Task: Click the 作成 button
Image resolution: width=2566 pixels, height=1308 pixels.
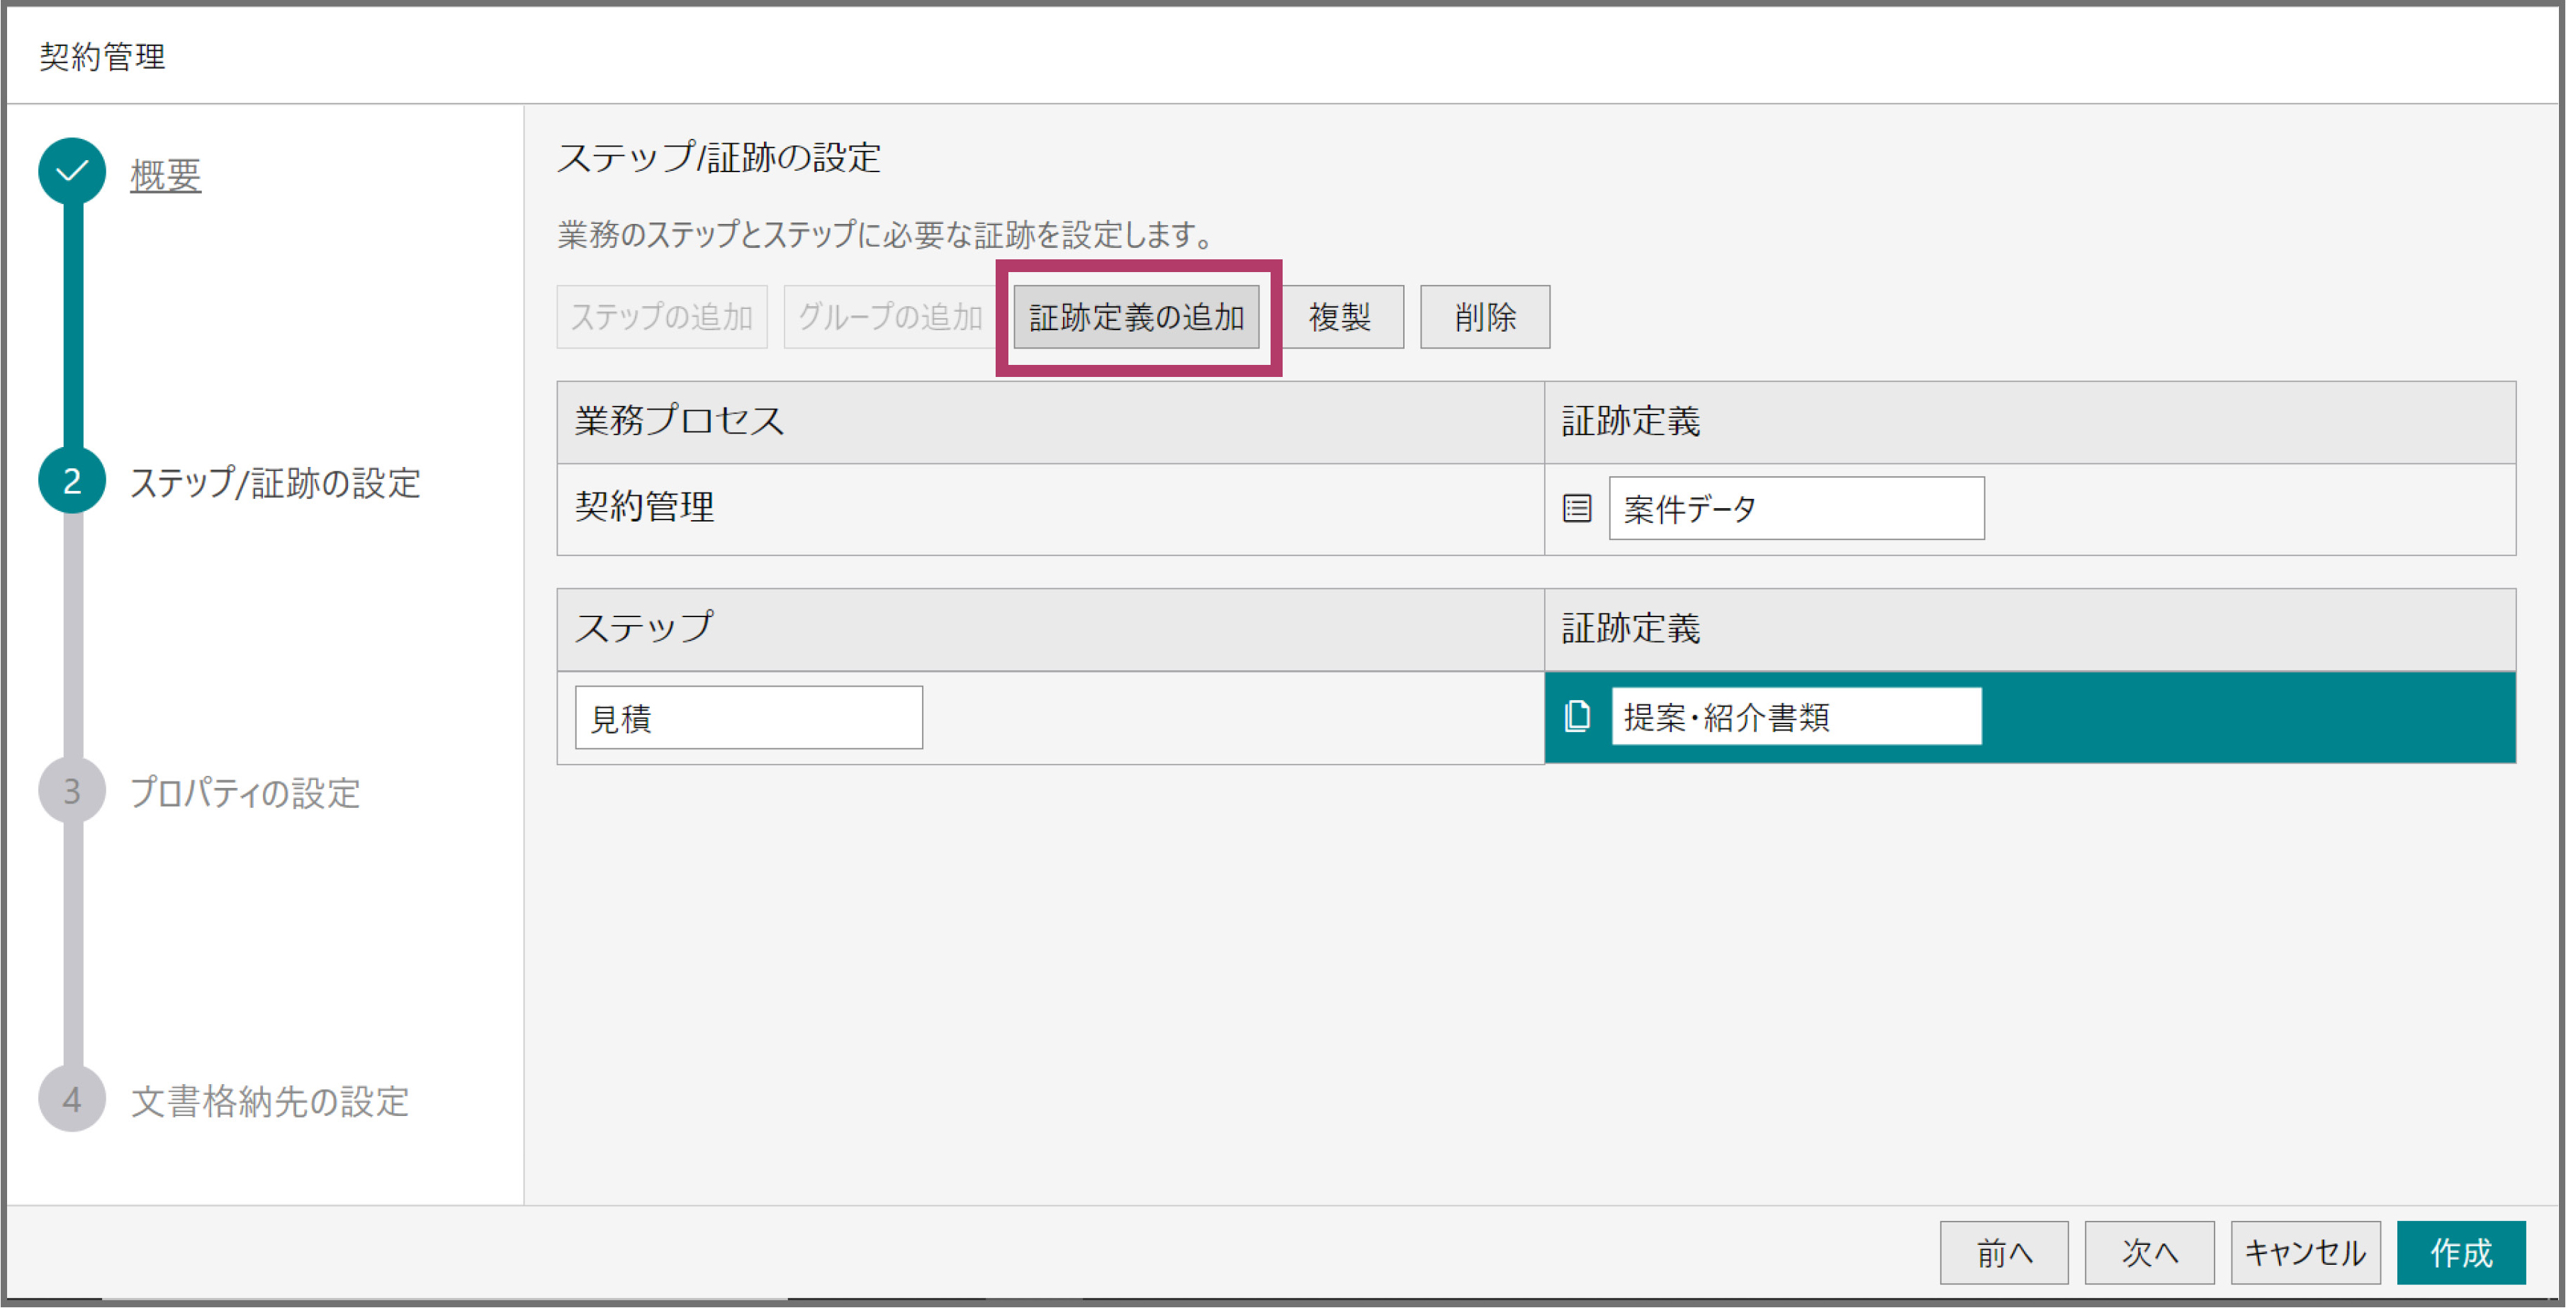Action: (2461, 1252)
